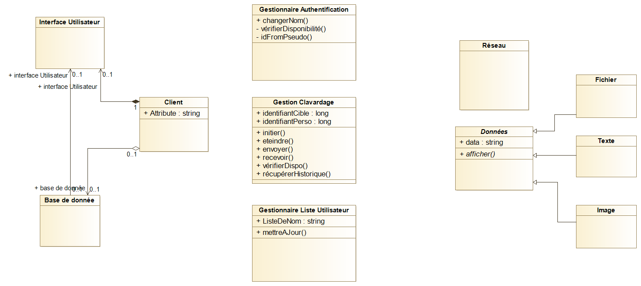Click the Texte class header
The width and height of the screenshot is (641, 286).
point(606,141)
